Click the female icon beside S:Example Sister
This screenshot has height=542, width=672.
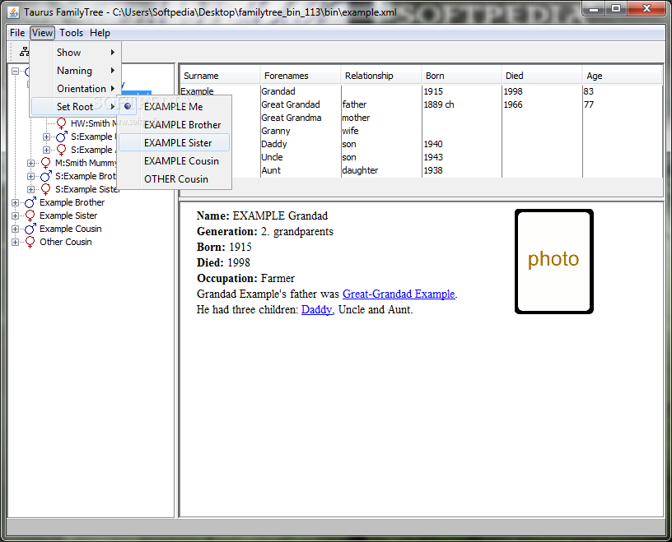click(x=46, y=190)
